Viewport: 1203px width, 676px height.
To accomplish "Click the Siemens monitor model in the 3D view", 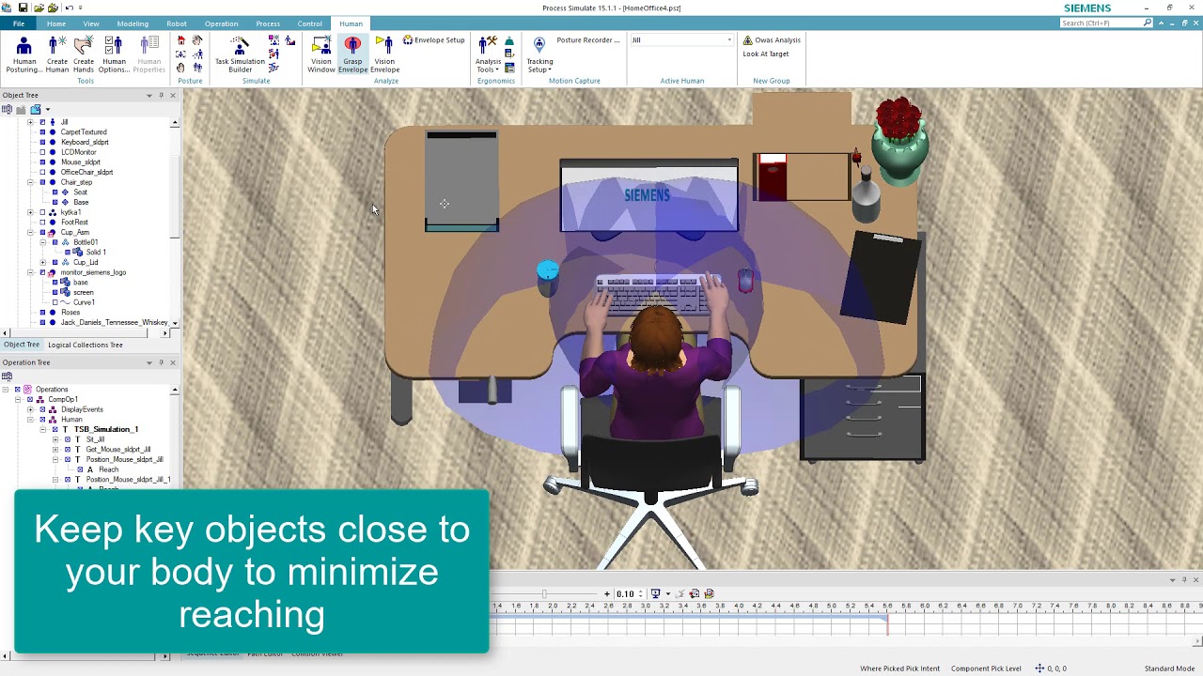I will 648,195.
